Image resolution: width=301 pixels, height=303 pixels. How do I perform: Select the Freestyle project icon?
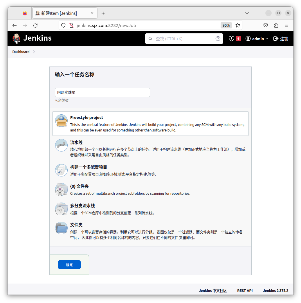pyautogui.click(x=61, y=121)
